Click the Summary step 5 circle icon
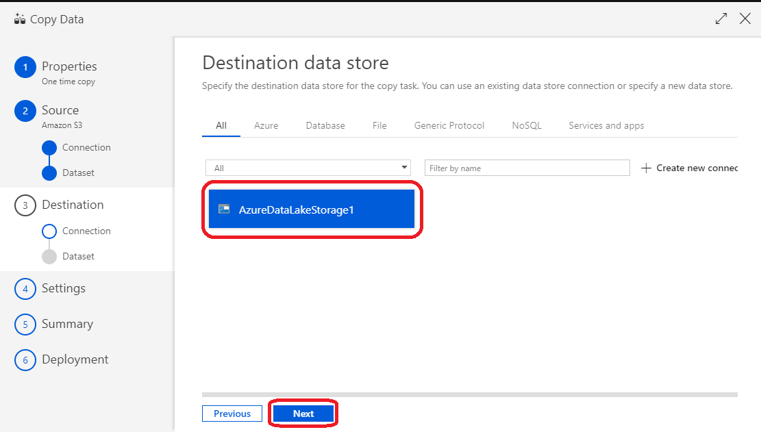 click(x=25, y=324)
